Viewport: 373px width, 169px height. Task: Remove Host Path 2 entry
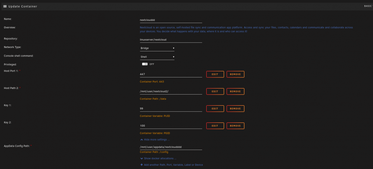click(235, 91)
